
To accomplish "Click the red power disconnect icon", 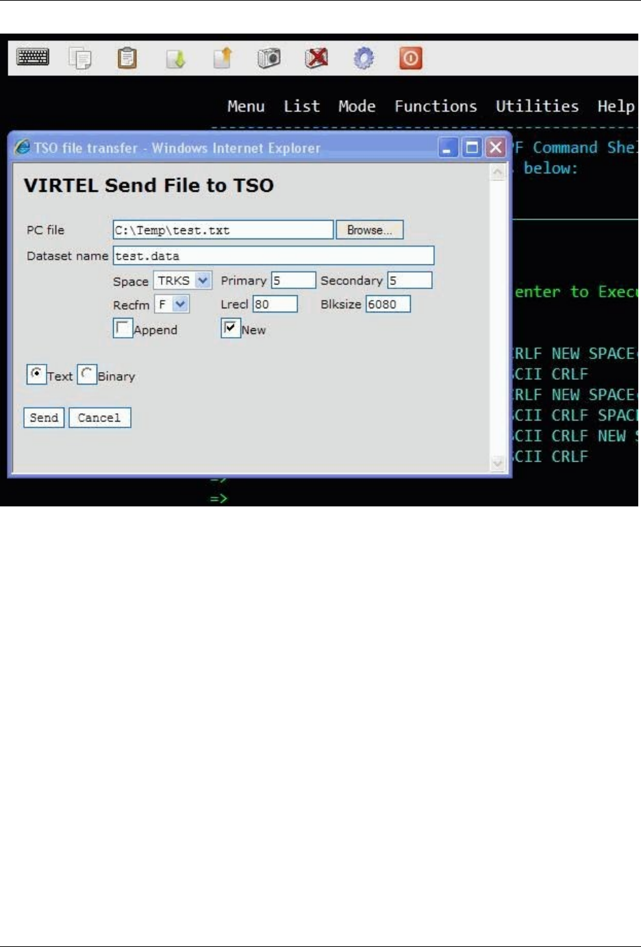I will [x=410, y=58].
